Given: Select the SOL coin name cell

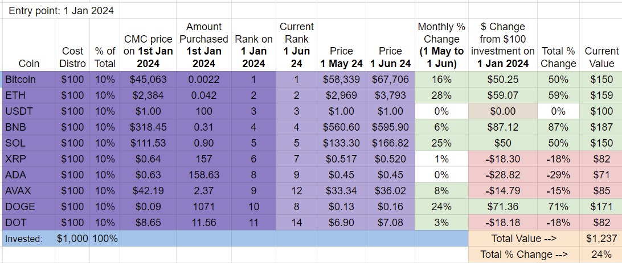Looking at the screenshot, I should 29,143.
